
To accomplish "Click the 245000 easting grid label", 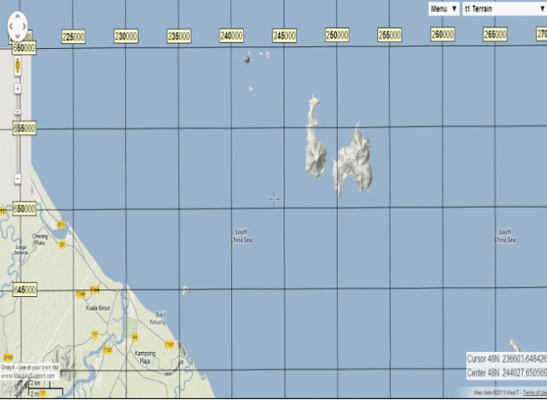I will pos(284,35).
